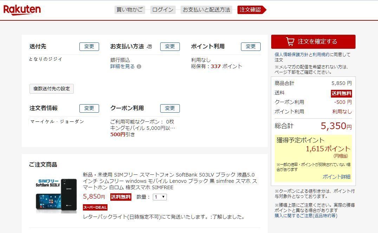This screenshot has height=233, width=378.
Task: Click the 送料無料 badge in price summary
Action: point(341,93)
